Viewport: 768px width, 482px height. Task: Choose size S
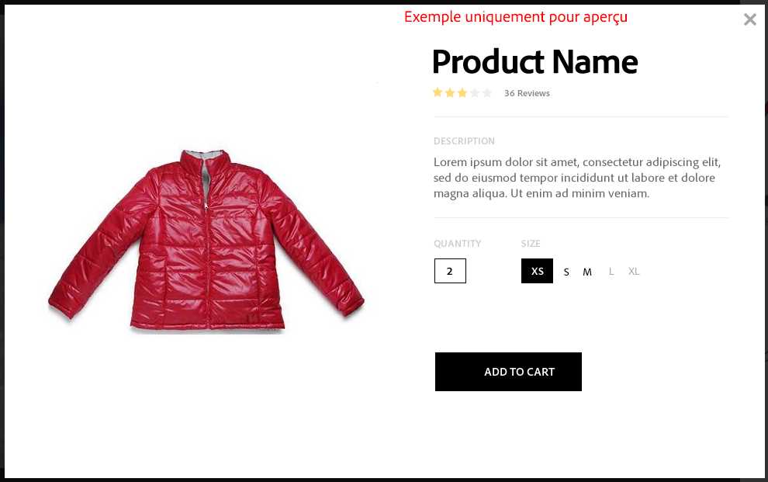[x=566, y=272]
